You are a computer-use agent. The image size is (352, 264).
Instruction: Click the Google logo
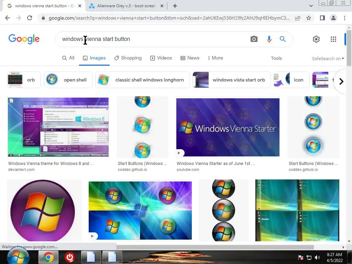pyautogui.click(x=24, y=39)
